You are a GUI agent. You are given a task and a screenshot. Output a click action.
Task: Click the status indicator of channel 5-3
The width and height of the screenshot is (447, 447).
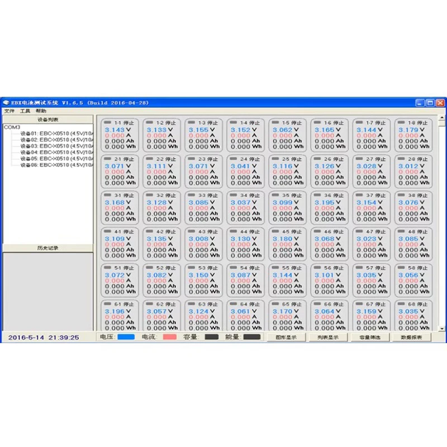[192, 268]
